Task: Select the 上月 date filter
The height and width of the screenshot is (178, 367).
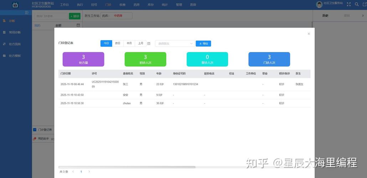Action: [141, 43]
